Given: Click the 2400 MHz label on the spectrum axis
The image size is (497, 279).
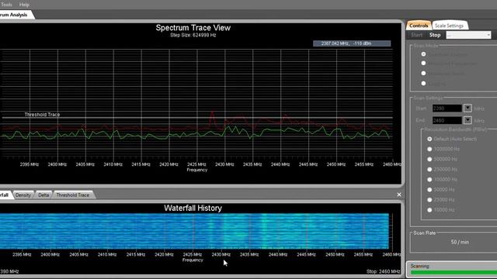Looking at the screenshot, I should point(57,164).
